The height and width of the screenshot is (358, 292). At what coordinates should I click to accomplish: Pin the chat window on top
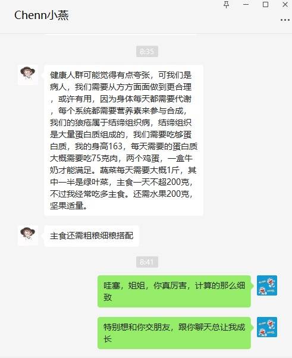tap(226, 5)
